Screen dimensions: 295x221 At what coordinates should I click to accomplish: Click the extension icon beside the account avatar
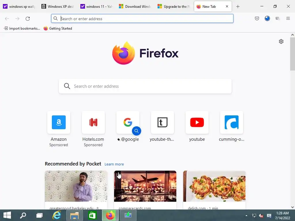277,18
